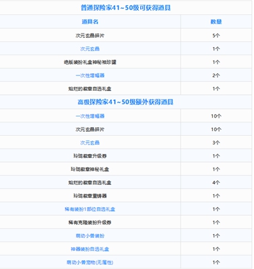This screenshot has height=269, width=254.
Task: Click the quantity for 玲珑徽章神秘礼盒
Action: (x=216, y=169)
